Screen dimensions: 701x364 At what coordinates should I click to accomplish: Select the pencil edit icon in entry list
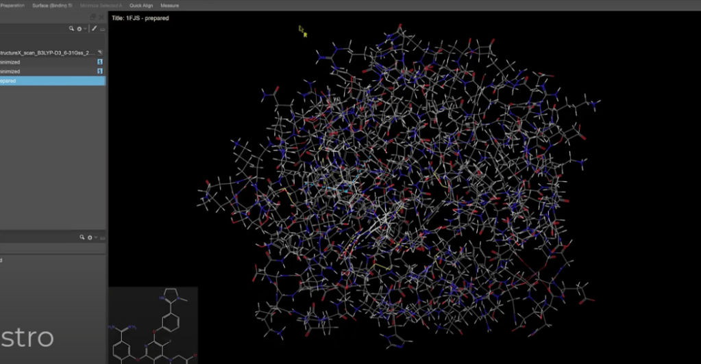(x=95, y=28)
